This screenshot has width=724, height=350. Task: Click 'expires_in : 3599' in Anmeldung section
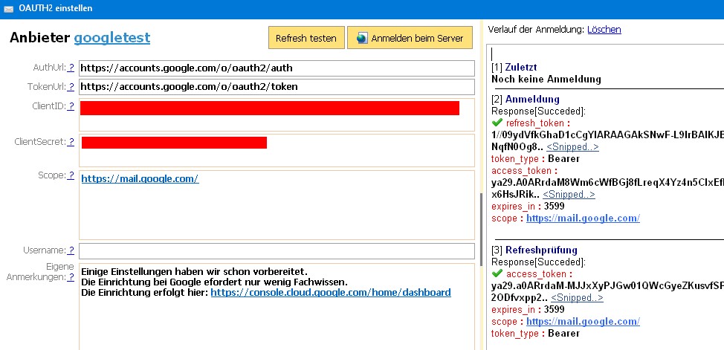tap(528, 207)
